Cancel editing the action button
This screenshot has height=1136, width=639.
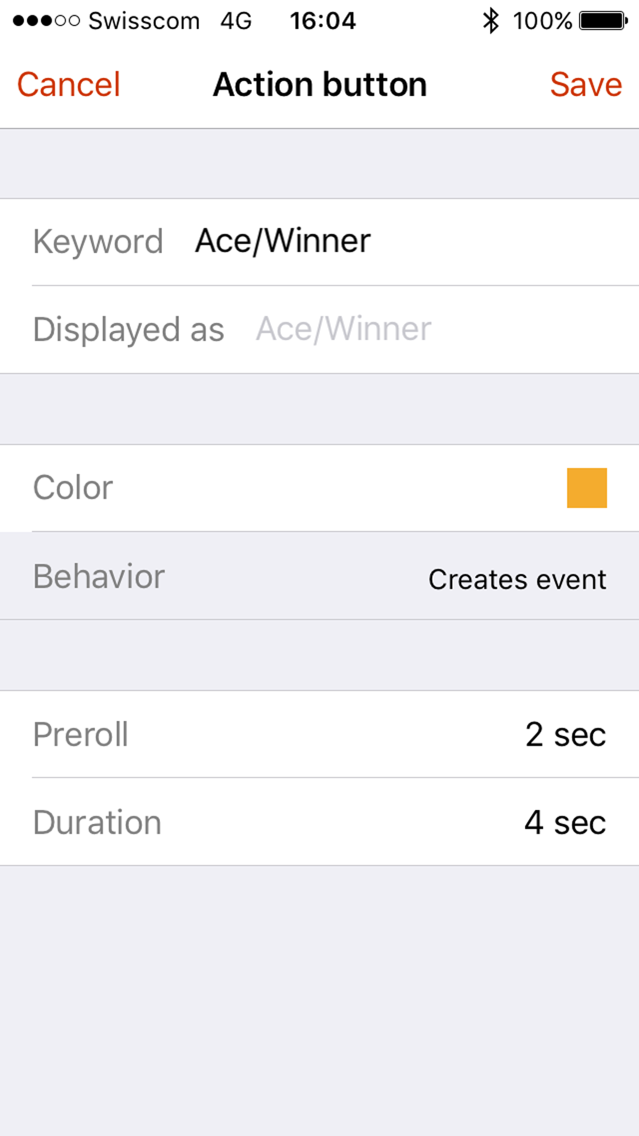[x=68, y=84]
